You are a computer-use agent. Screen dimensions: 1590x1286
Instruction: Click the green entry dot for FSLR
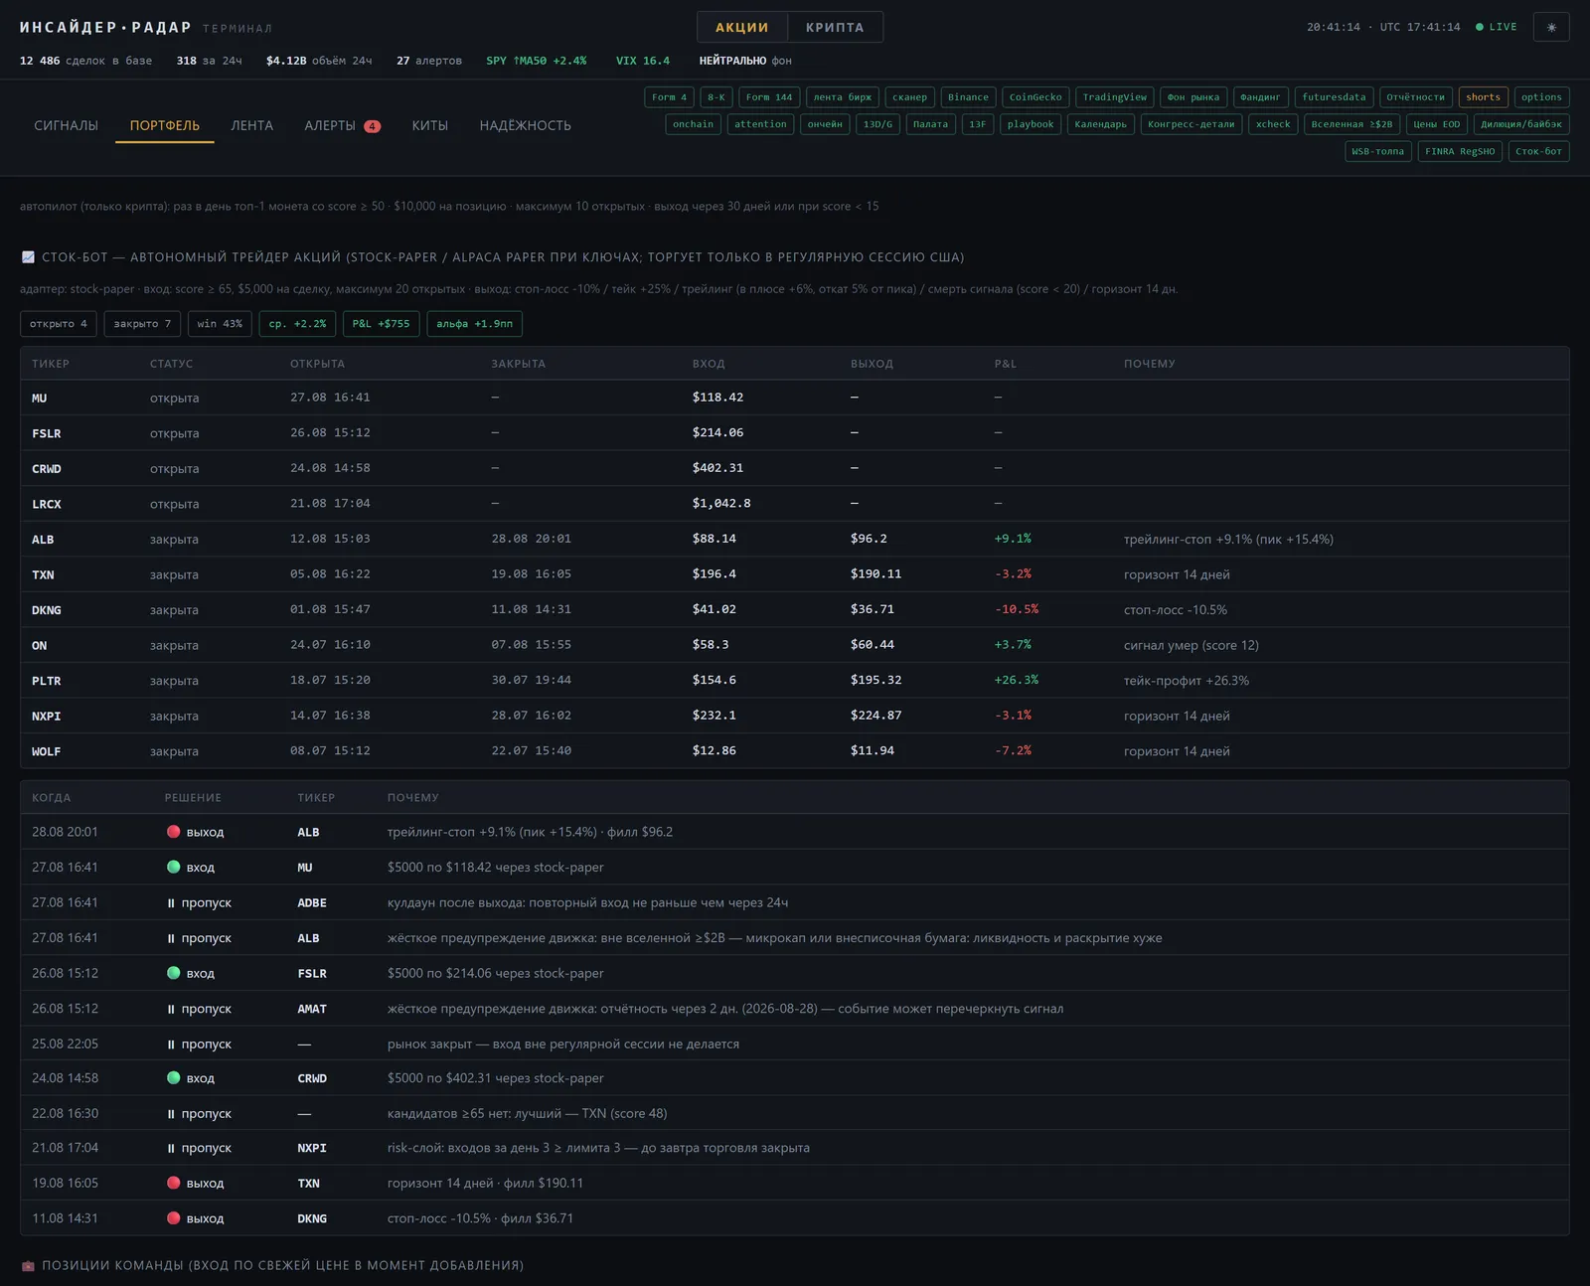tap(173, 973)
